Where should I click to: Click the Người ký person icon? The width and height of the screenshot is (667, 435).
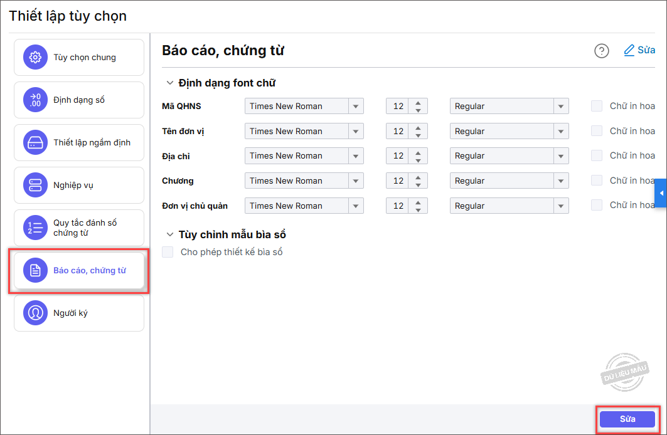[35, 313]
